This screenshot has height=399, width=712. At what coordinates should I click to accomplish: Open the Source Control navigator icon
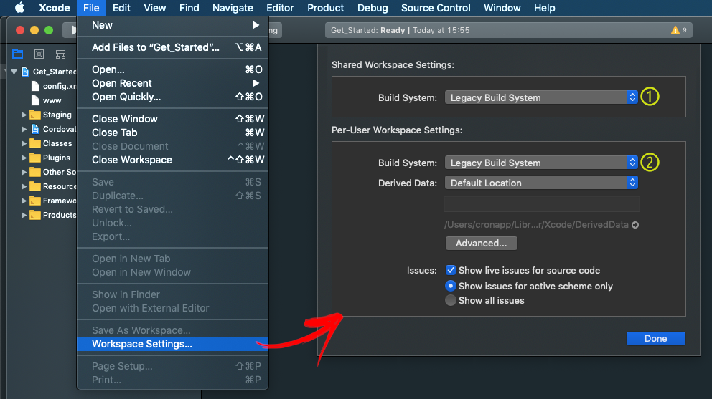coord(39,54)
